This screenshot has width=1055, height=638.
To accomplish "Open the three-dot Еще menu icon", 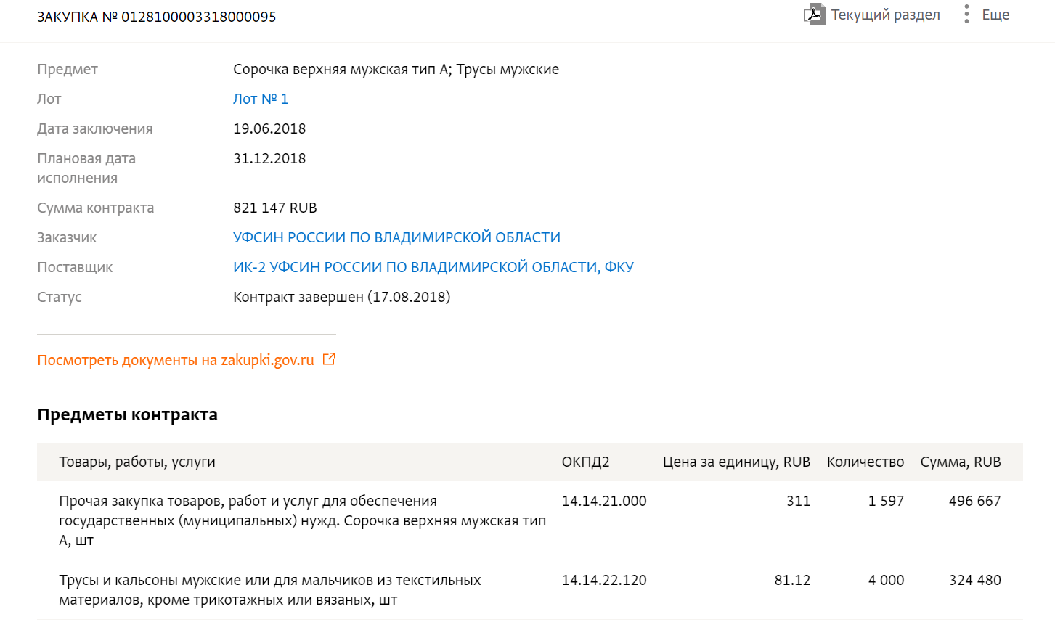I will (966, 14).
